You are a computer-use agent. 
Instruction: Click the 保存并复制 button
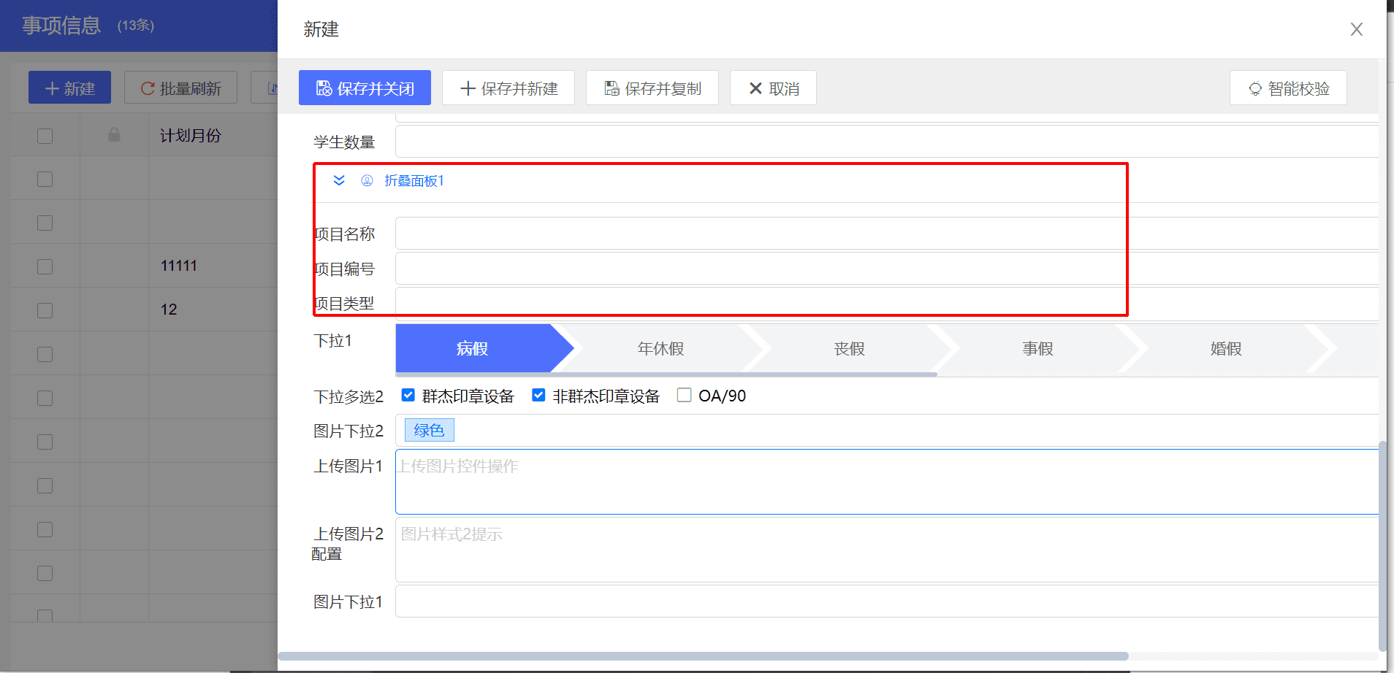[x=652, y=88]
